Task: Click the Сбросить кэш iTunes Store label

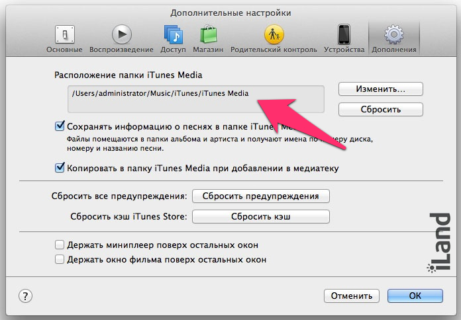Action: [128, 217]
